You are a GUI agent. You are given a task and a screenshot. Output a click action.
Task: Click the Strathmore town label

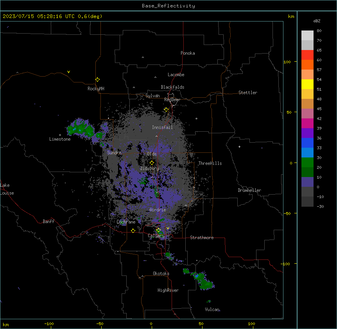point(202,238)
